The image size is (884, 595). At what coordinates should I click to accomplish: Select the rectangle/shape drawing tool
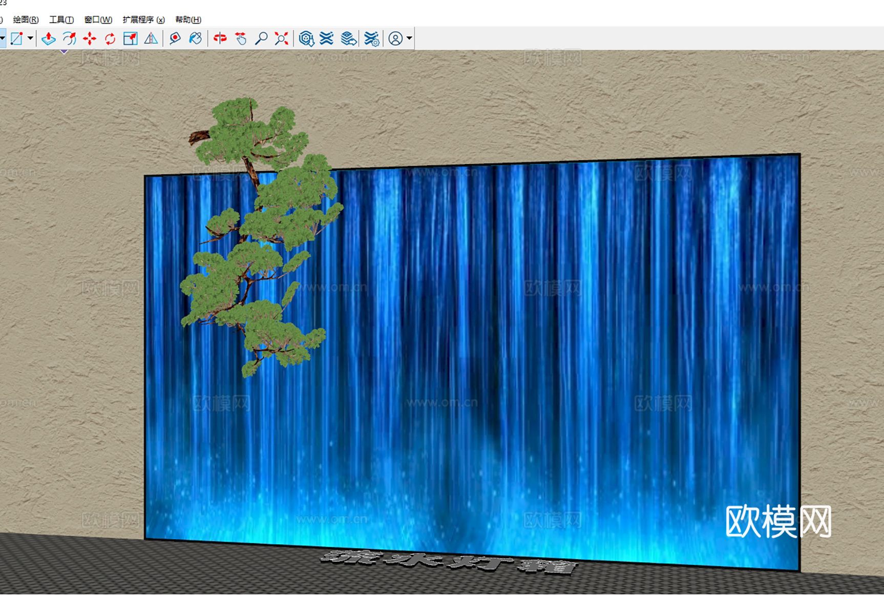pos(16,38)
